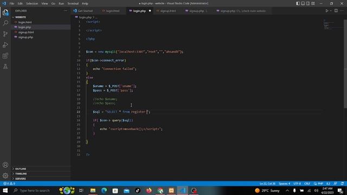
Task: Open the Testing flask view
Action: pyautogui.click(x=5, y=66)
